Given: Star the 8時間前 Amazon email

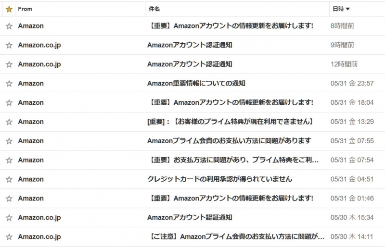Looking at the screenshot, I should (9, 26).
